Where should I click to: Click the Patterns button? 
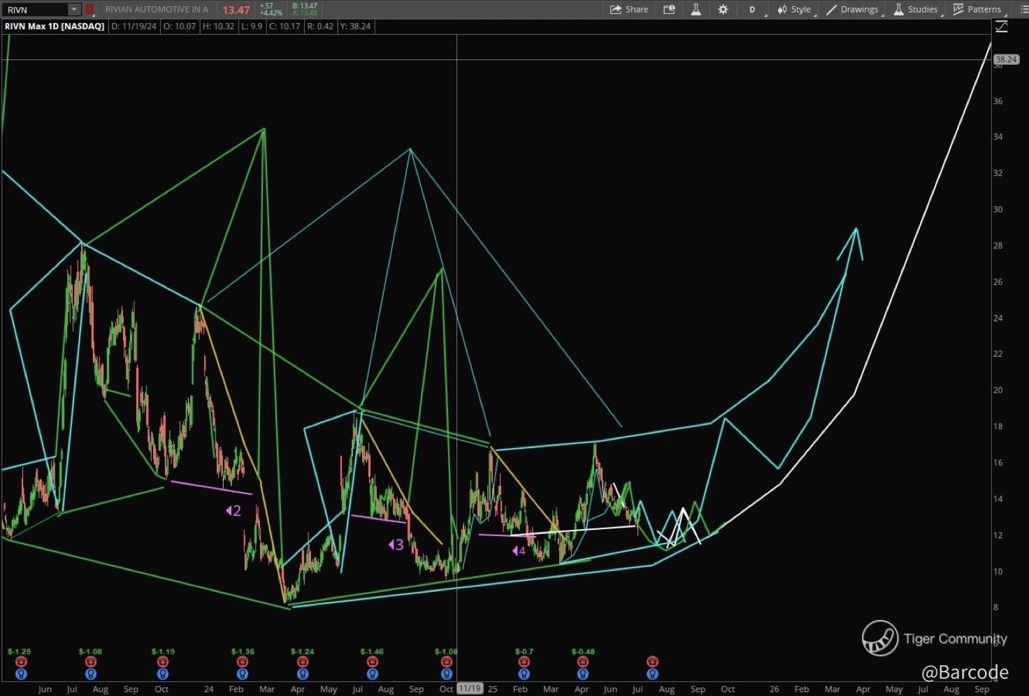coord(977,9)
